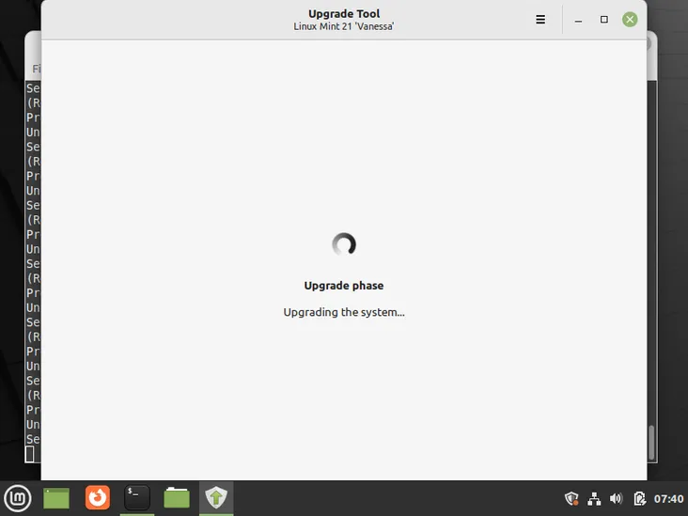The height and width of the screenshot is (516, 688).
Task: Switch to the Terminal taskbar icon
Action: click(137, 497)
